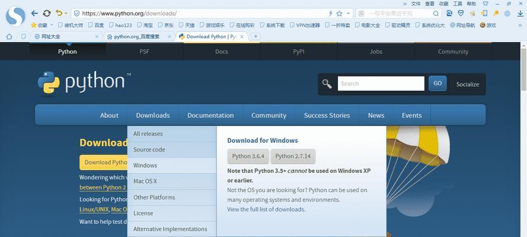This screenshot has height=237, width=527.
Task: Close the Download Python tab
Action: pyautogui.click(x=242, y=37)
